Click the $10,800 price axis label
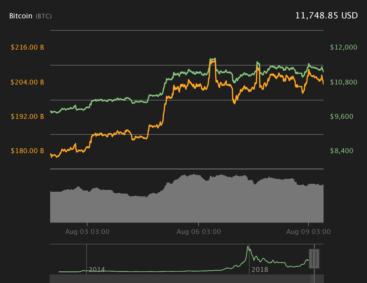 (344, 82)
